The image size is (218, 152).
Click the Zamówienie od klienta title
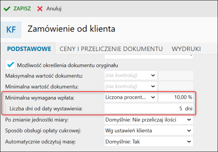tap(71, 29)
